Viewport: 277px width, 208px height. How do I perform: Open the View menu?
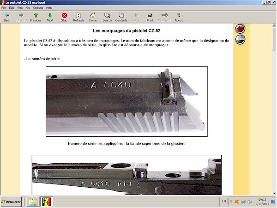pos(20,7)
